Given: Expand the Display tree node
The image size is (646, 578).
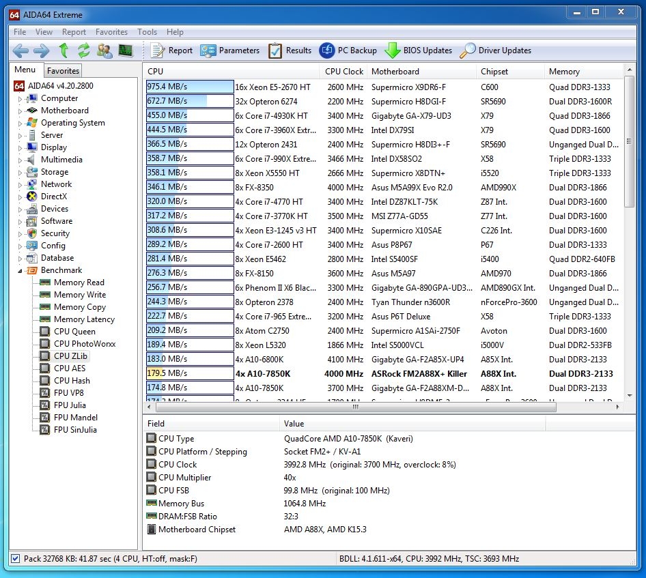Looking at the screenshot, I should pos(20,148).
